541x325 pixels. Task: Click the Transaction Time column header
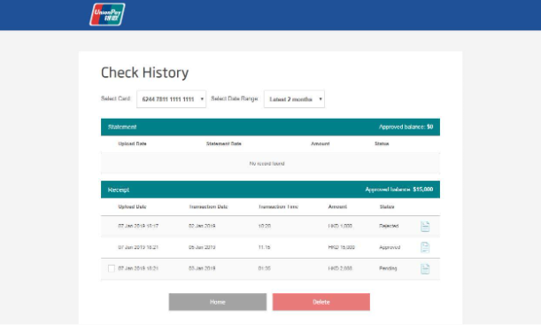point(278,207)
